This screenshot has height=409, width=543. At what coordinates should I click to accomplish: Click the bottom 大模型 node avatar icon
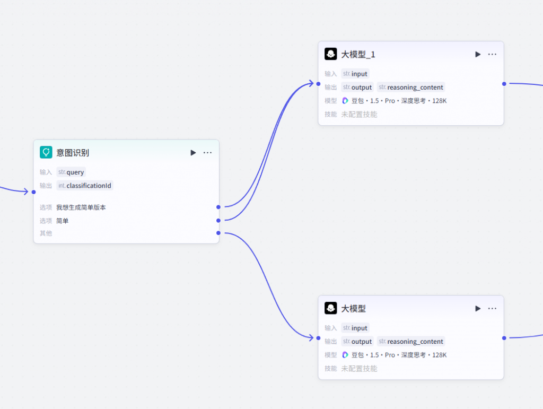click(331, 308)
